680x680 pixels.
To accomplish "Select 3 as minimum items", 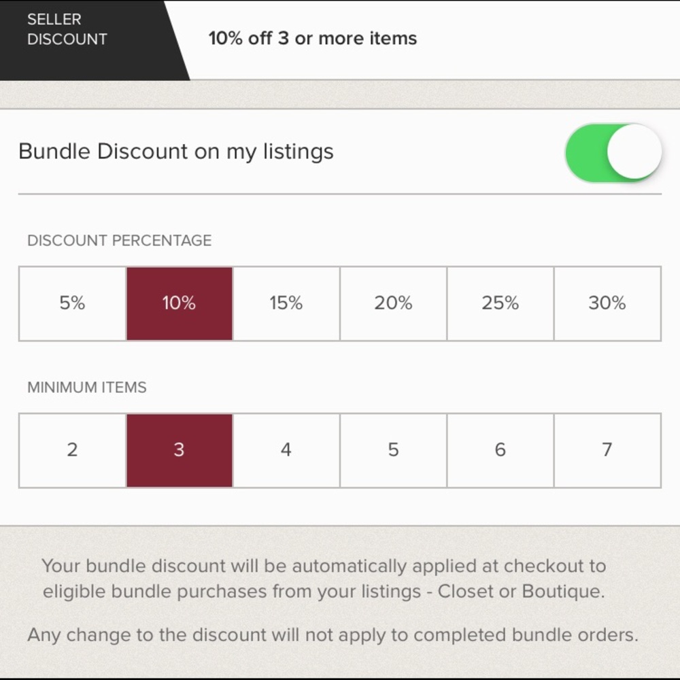I will coord(180,450).
